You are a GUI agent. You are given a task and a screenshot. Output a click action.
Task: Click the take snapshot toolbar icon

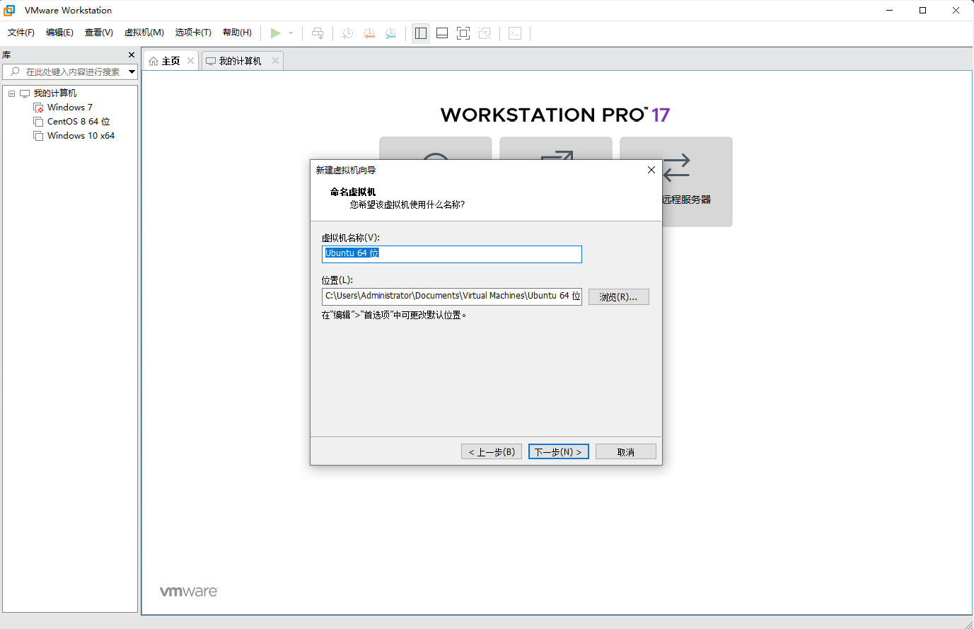347,33
